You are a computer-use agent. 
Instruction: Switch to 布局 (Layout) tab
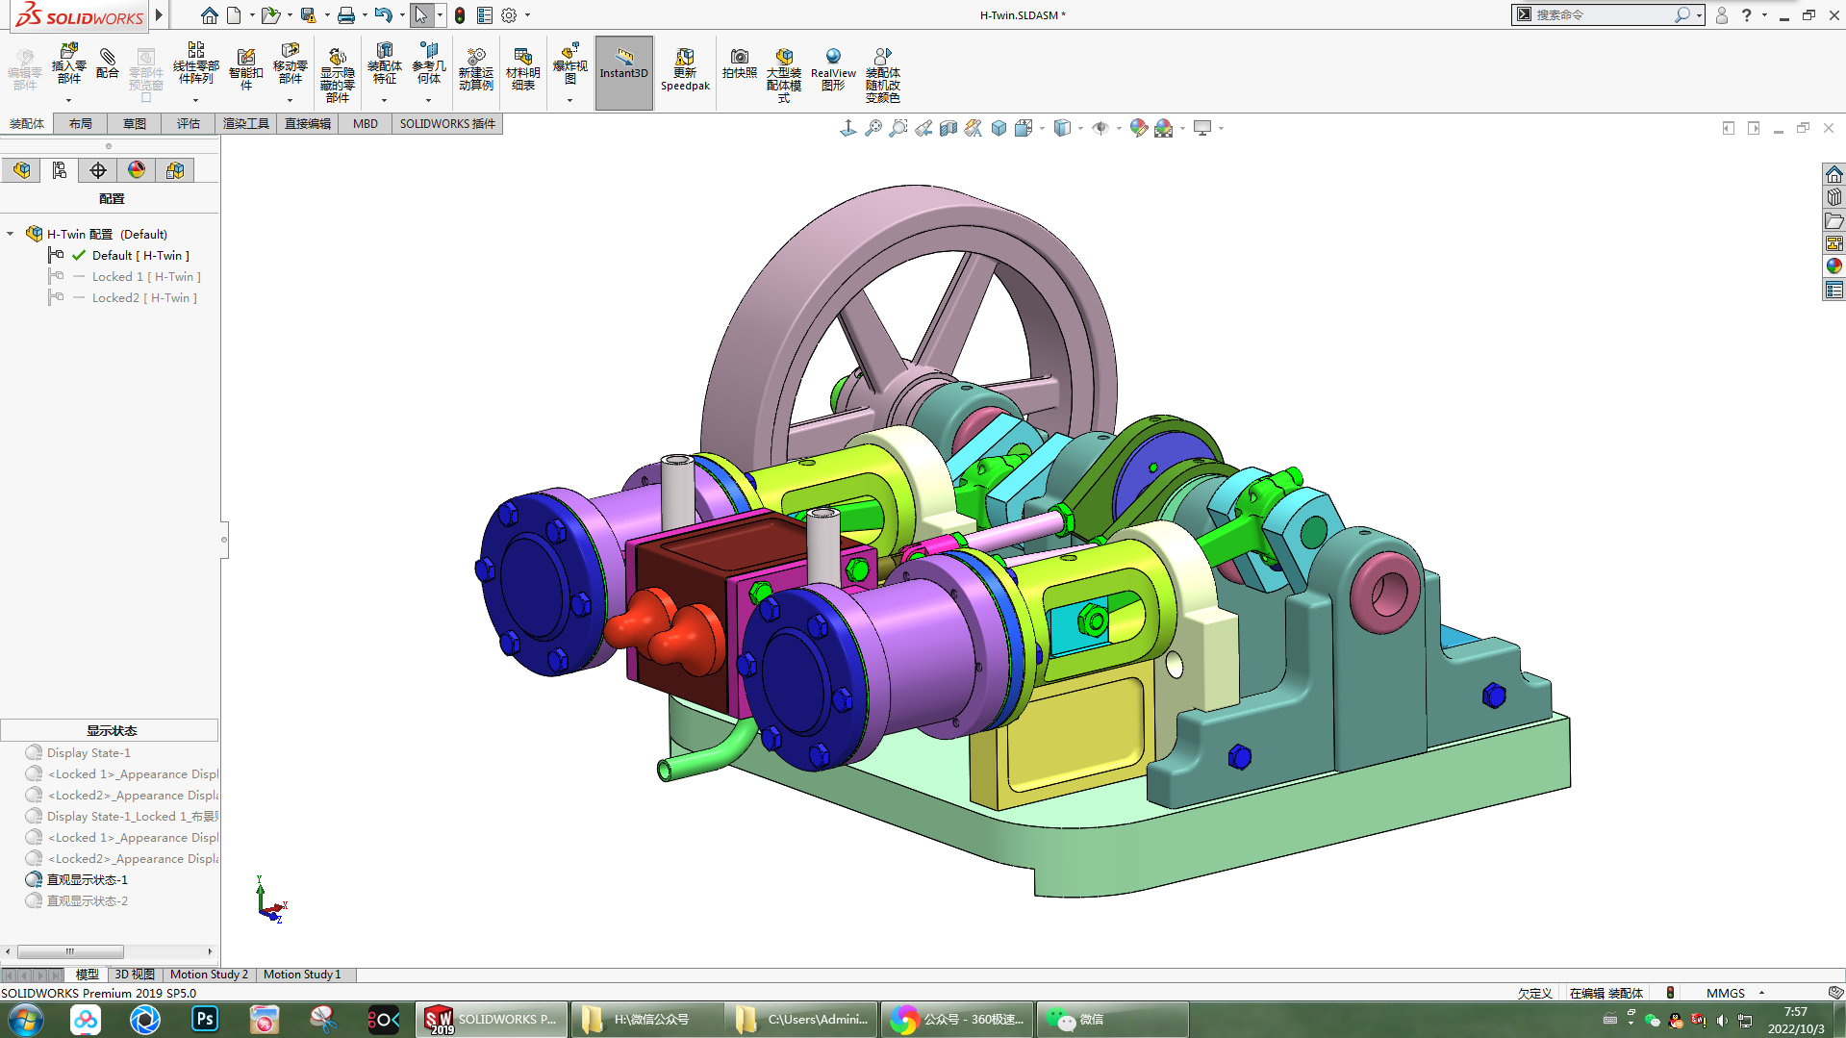pos(81,124)
